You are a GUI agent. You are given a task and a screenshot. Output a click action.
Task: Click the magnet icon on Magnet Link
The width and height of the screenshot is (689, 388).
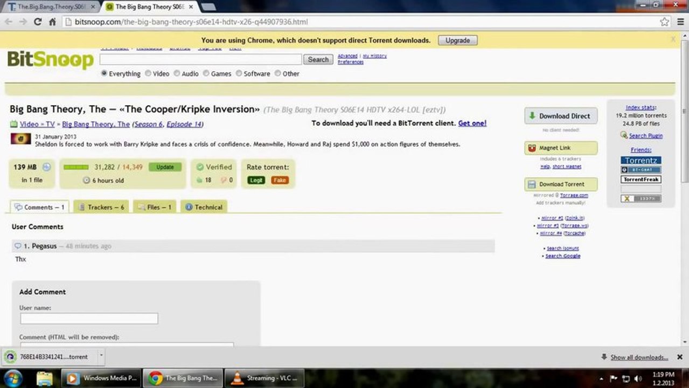point(532,148)
